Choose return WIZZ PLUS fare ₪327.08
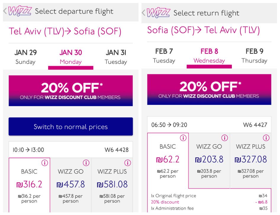This screenshot has width=280, height=215. point(250,161)
